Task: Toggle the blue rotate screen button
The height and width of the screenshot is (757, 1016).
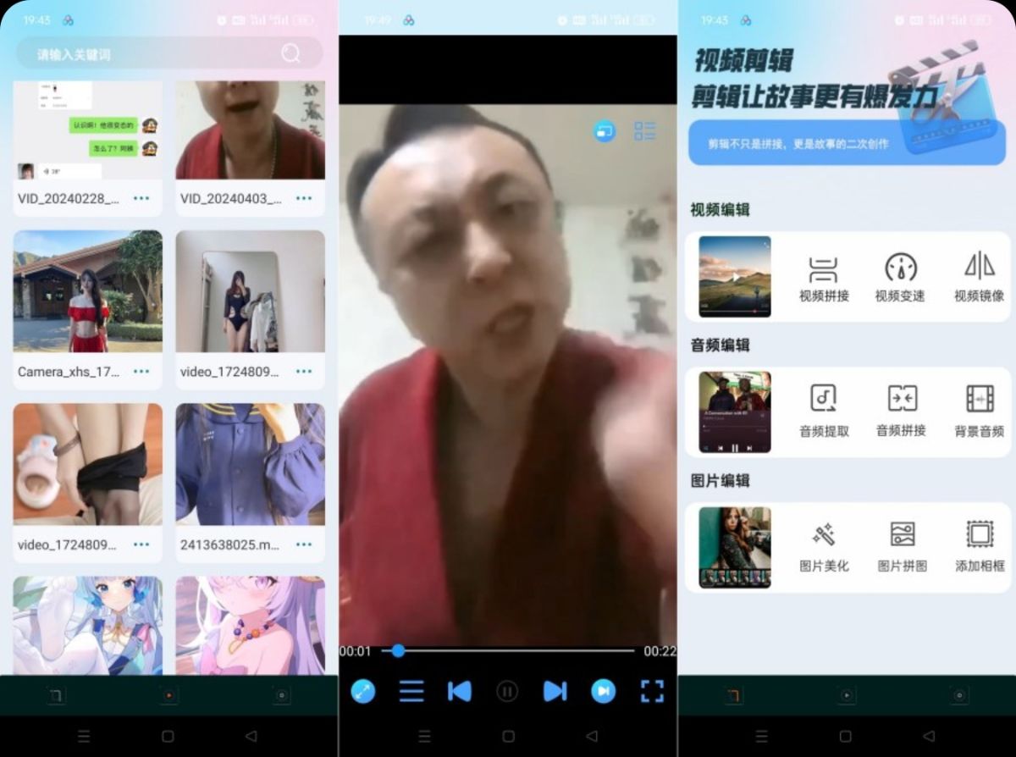Action: [x=362, y=692]
